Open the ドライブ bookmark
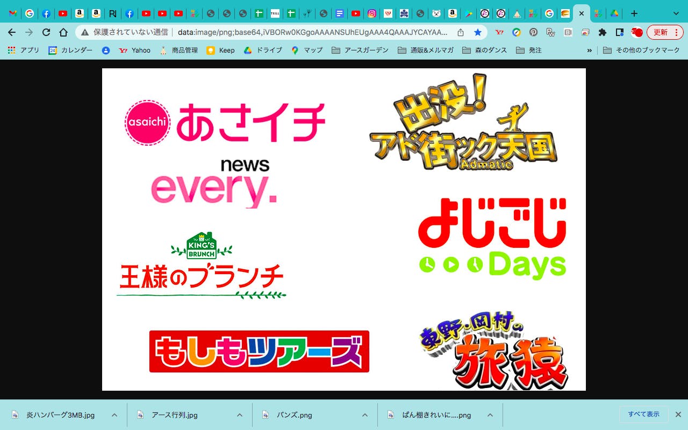Viewport: 688px width, 430px height. (x=263, y=50)
